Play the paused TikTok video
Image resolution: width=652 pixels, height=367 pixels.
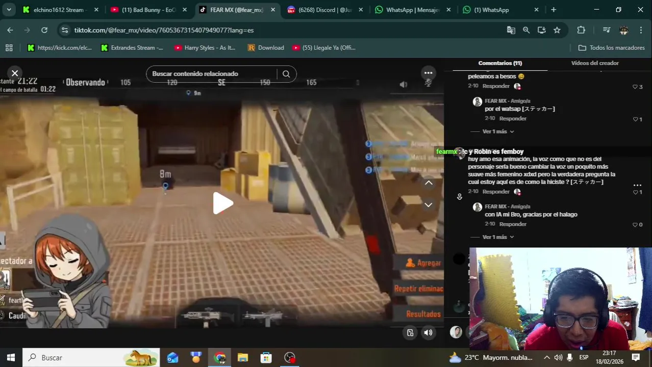(222, 203)
